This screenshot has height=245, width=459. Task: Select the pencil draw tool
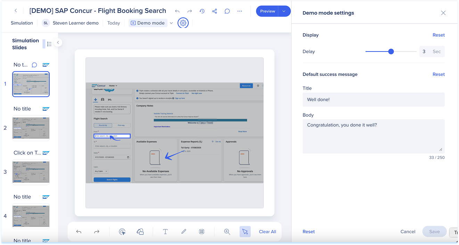coord(184,232)
